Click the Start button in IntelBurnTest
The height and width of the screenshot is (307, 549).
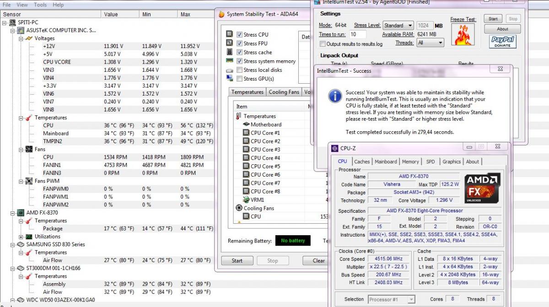coord(493,19)
